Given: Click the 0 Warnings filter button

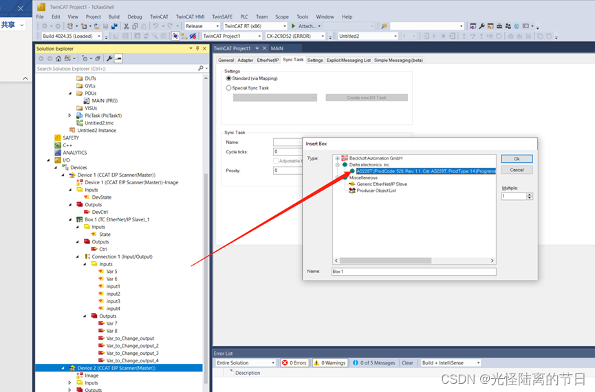Looking at the screenshot, I should [329, 363].
